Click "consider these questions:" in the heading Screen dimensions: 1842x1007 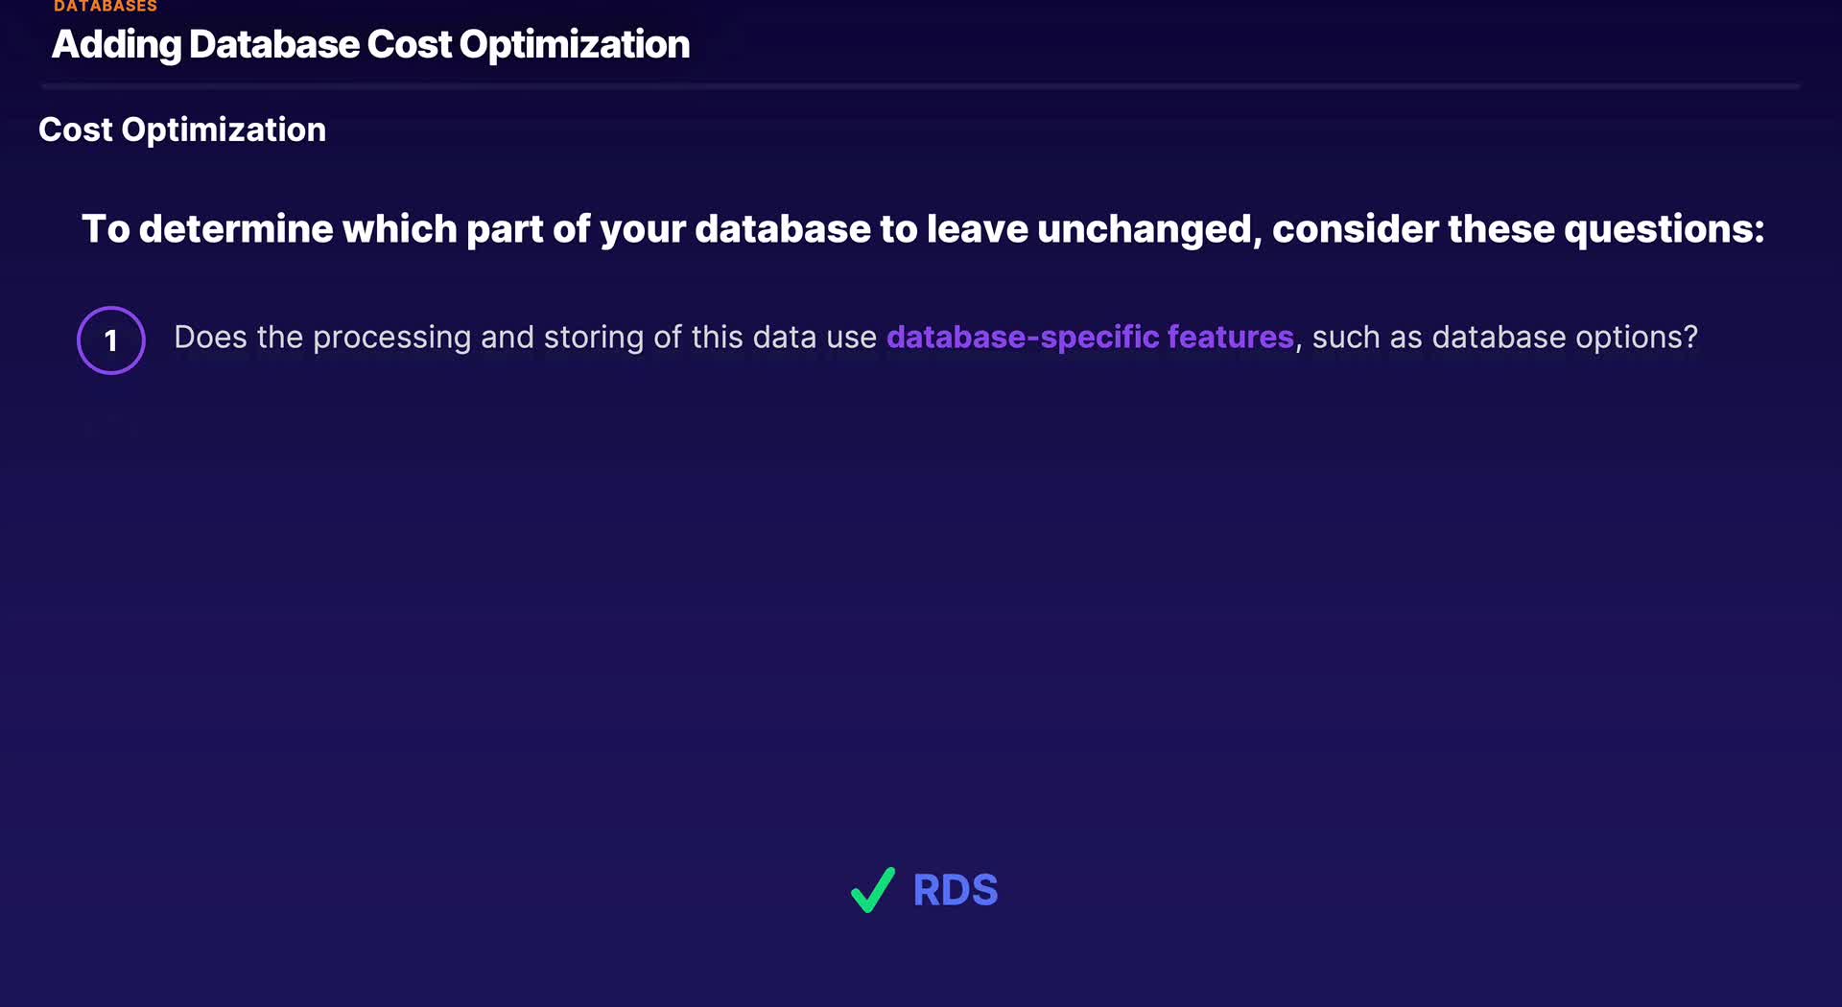click(x=1518, y=229)
